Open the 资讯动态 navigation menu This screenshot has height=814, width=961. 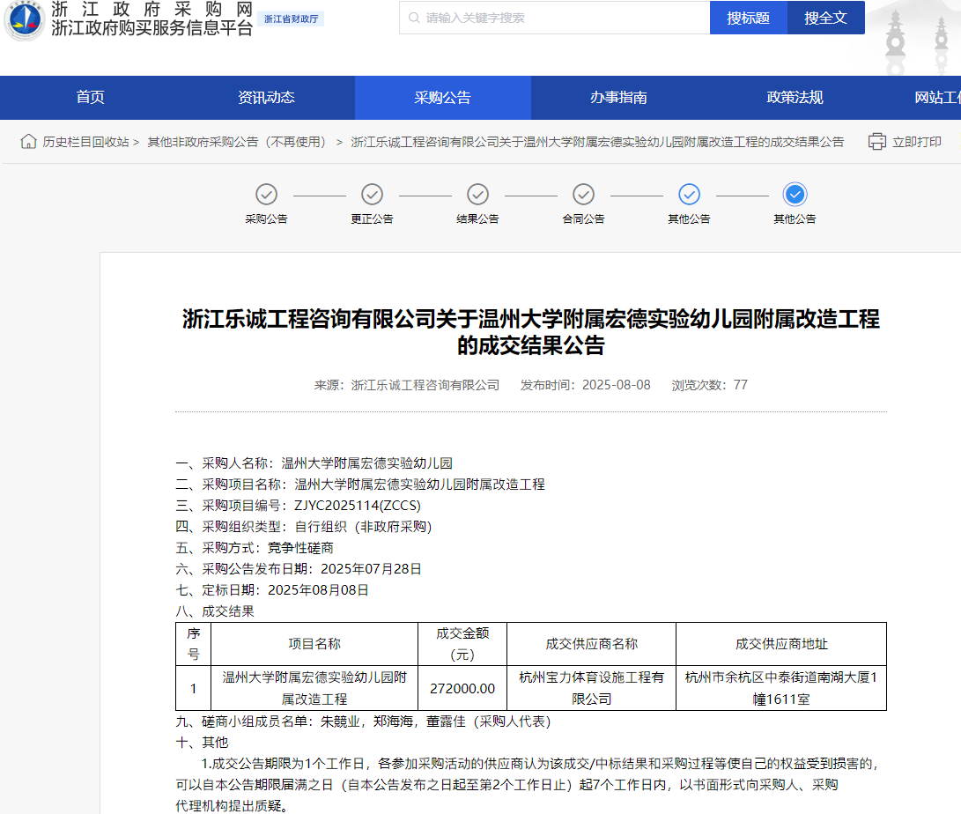coord(266,98)
